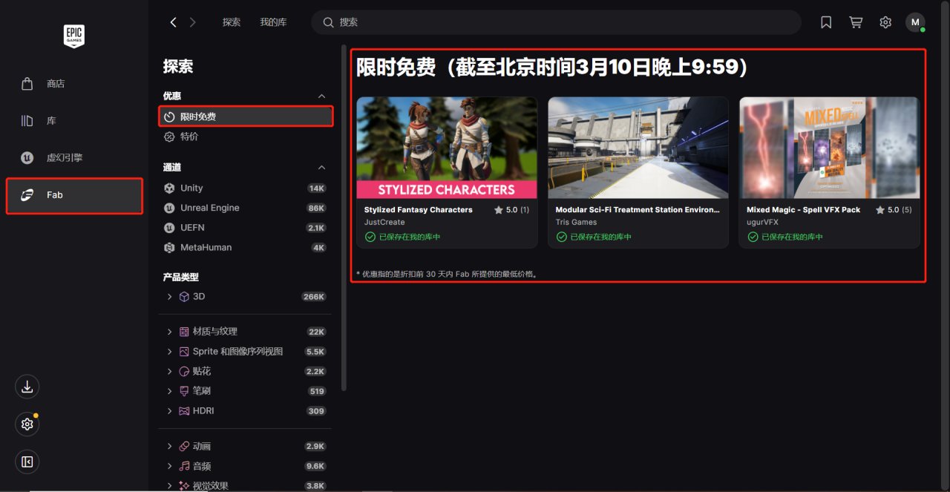Expand the 贴花 category chevron

[x=170, y=371]
